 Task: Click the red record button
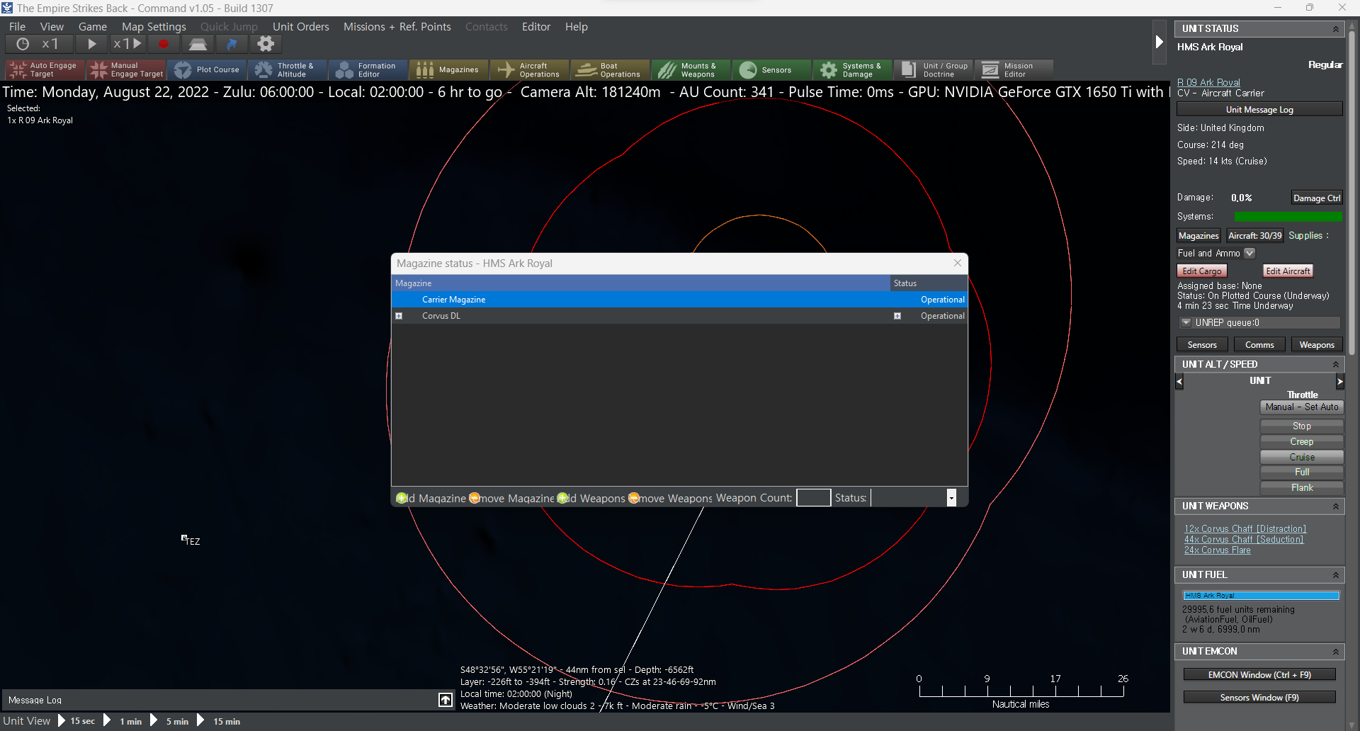[x=164, y=44]
